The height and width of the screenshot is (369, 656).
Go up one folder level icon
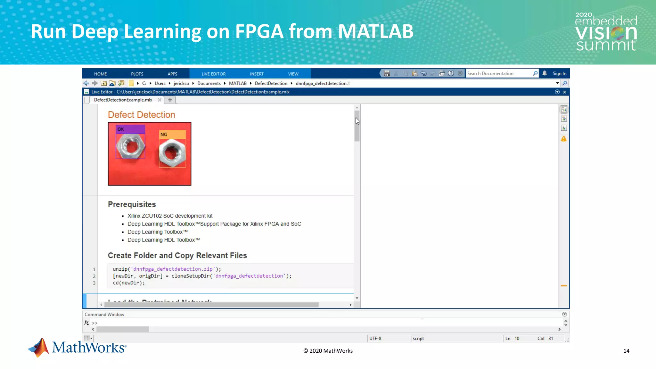(104, 83)
